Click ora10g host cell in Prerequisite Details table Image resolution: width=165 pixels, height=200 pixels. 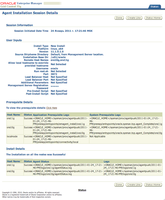[x=11, y=127]
